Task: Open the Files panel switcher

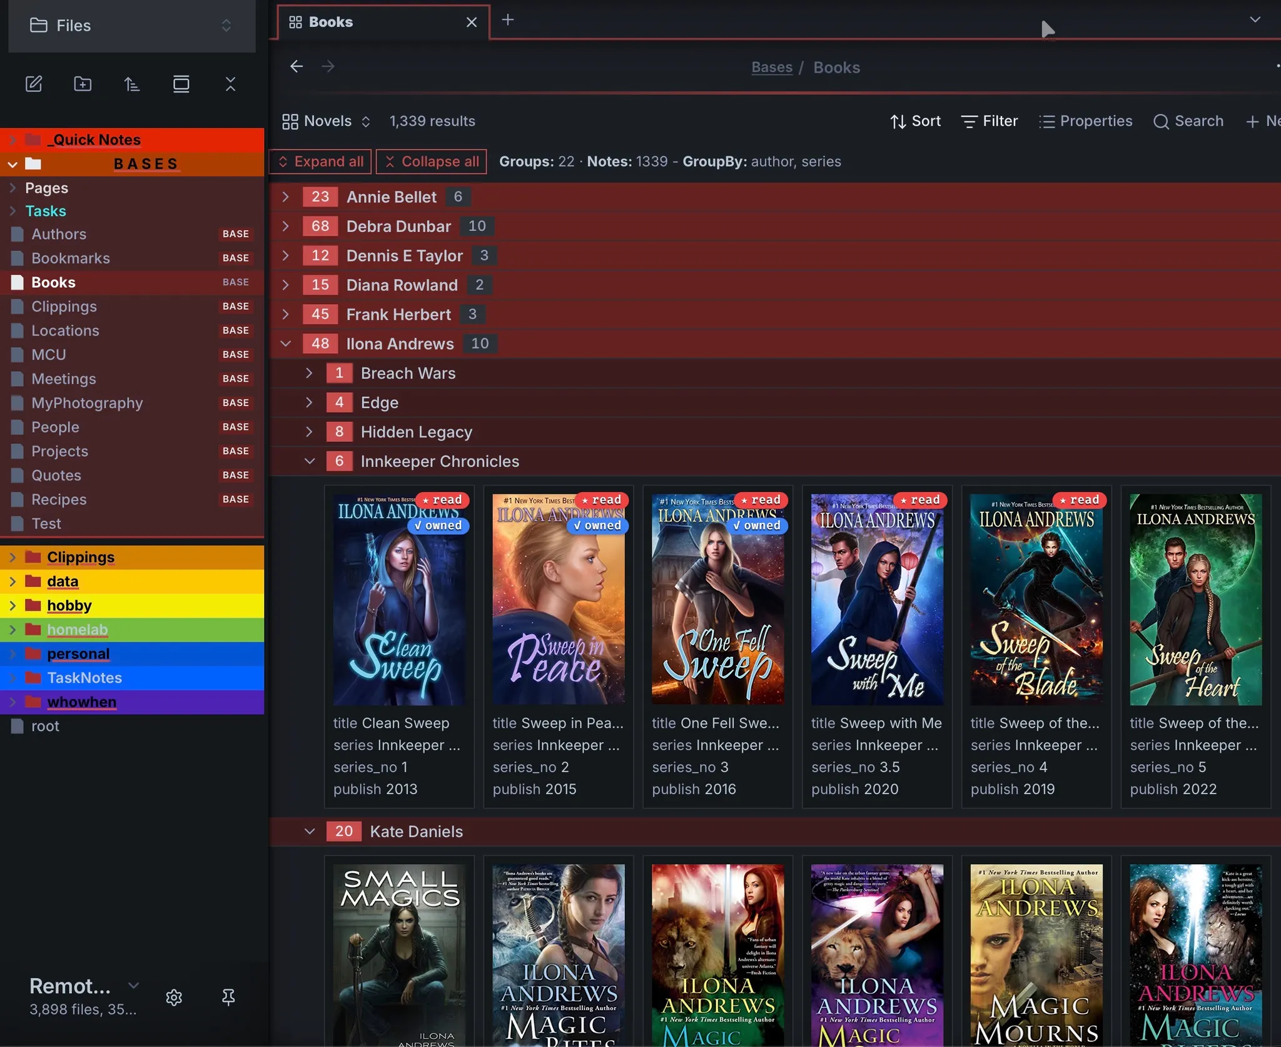Action: coord(131,26)
